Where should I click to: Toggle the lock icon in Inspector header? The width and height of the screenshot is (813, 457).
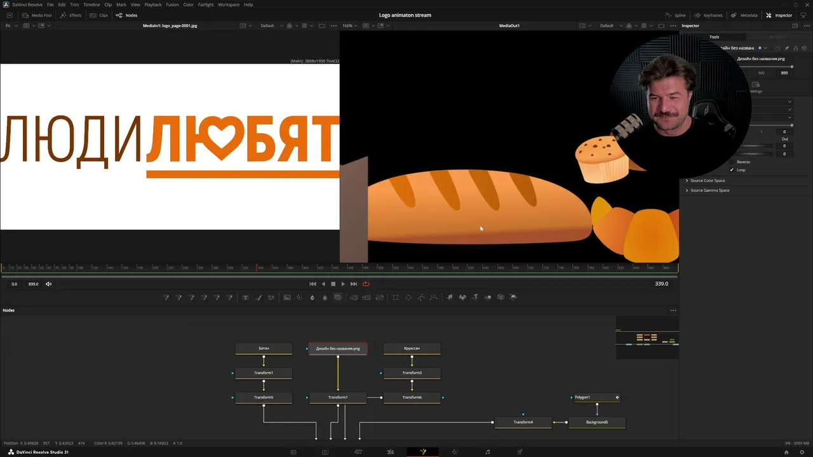(x=795, y=48)
